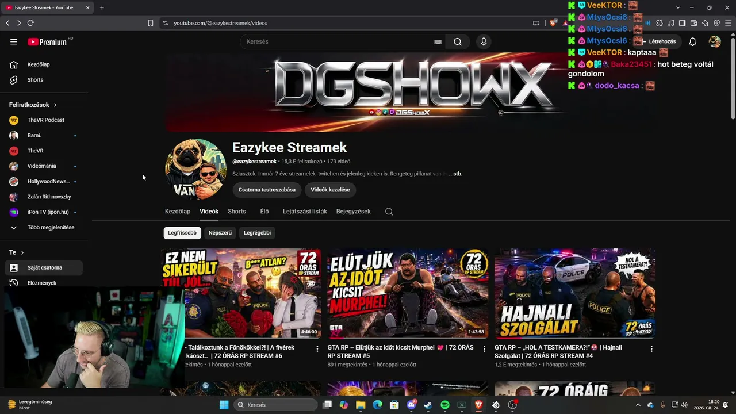Reload the current page
This screenshot has width=736, height=414.
(x=30, y=23)
